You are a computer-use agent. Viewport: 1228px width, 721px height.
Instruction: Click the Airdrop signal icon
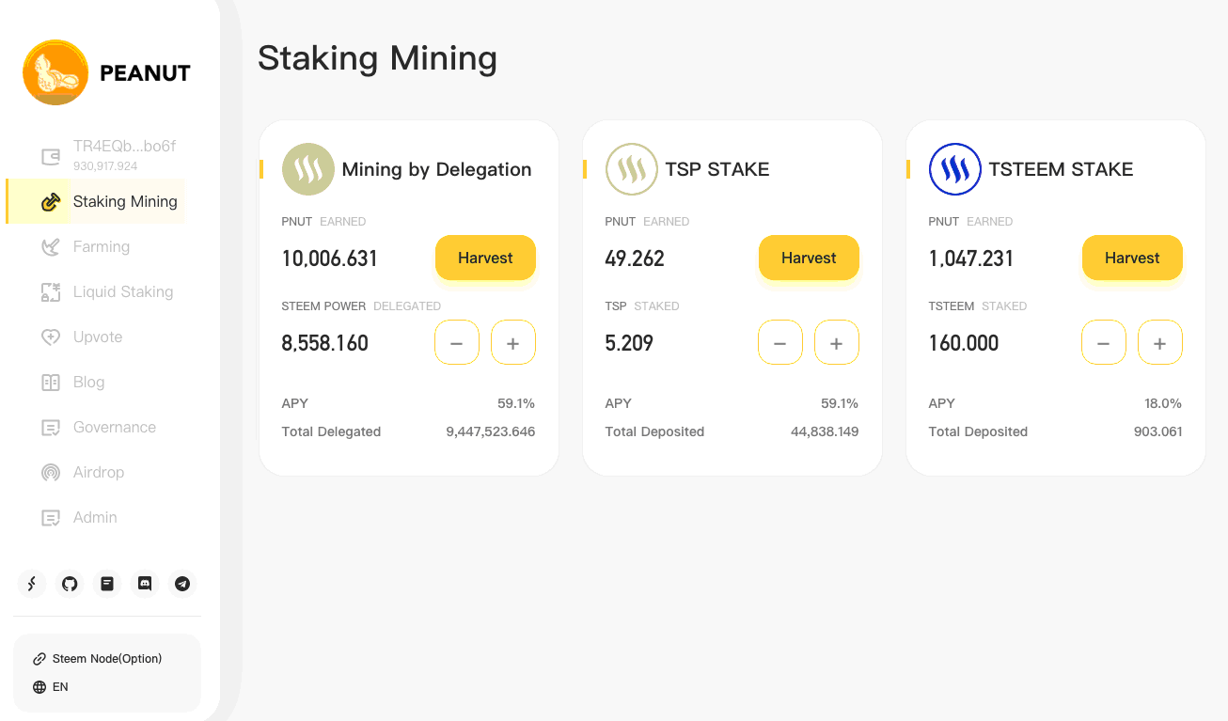click(x=51, y=472)
